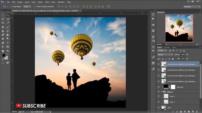Open the Actions panel play icon

[x=153, y=19]
